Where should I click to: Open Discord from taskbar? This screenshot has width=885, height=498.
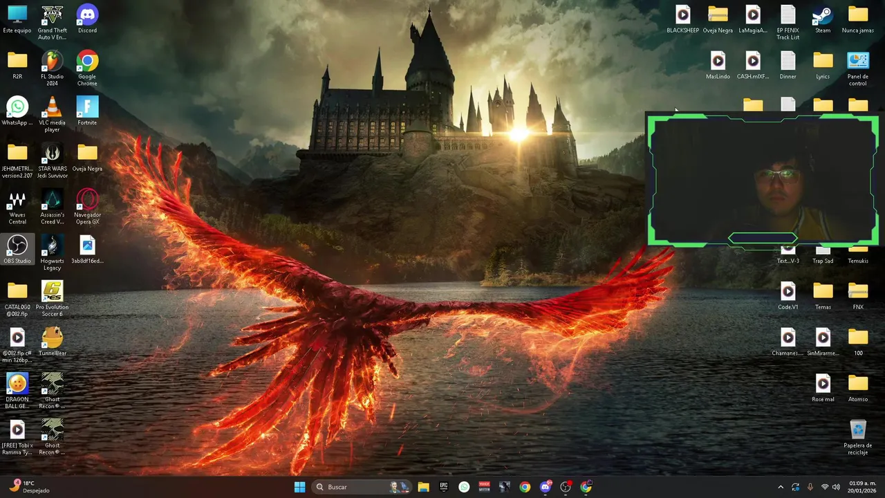(x=546, y=487)
